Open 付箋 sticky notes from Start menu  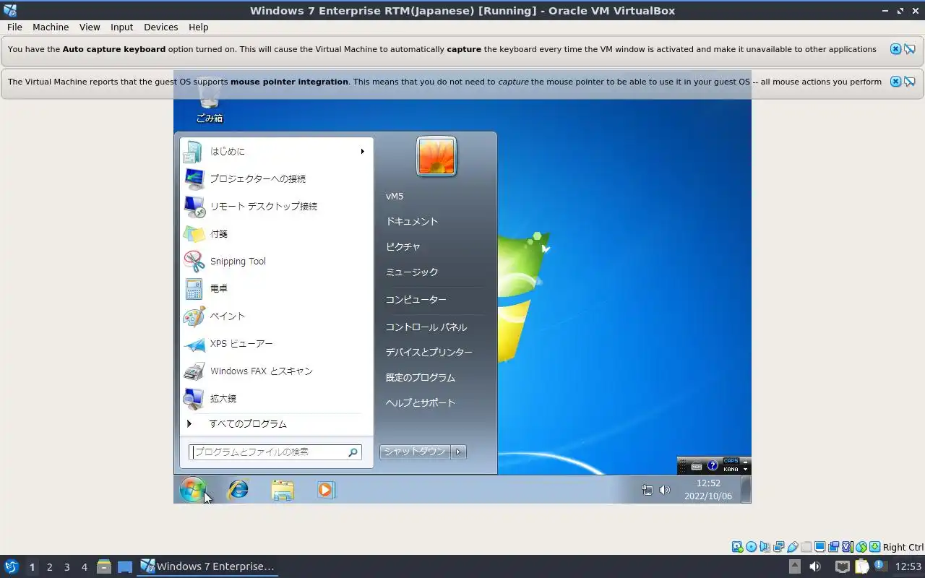click(276, 233)
